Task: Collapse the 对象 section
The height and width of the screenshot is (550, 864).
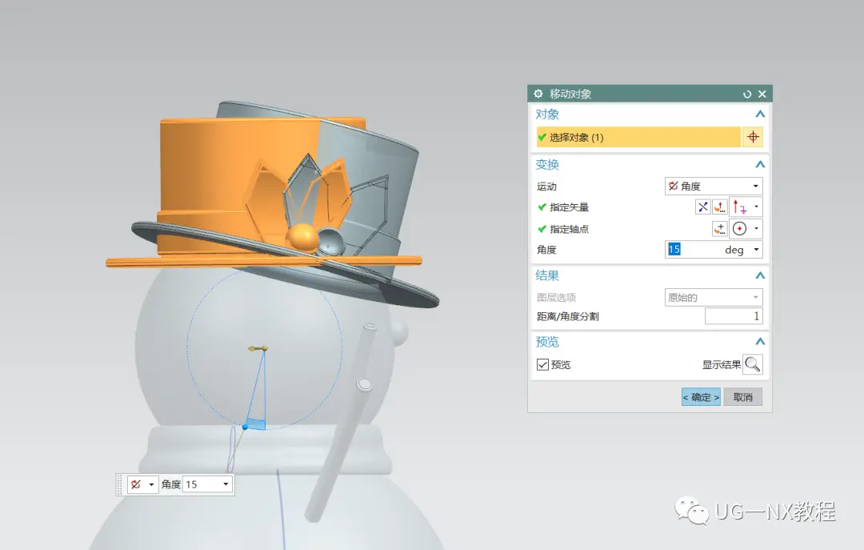Action: [x=760, y=114]
